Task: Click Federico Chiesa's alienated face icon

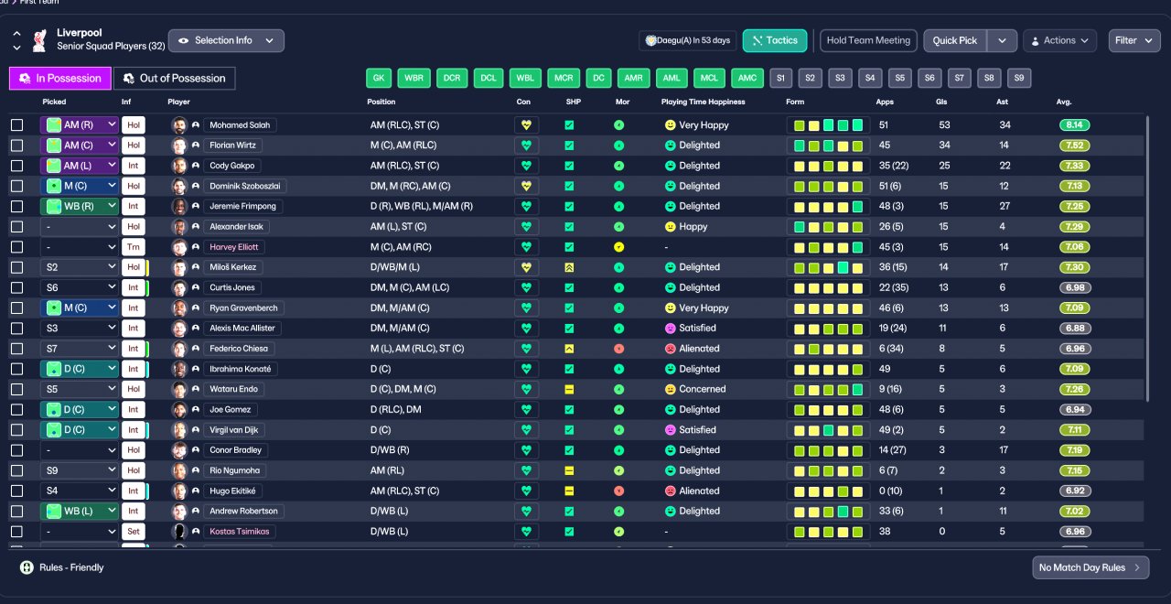Action: point(670,349)
